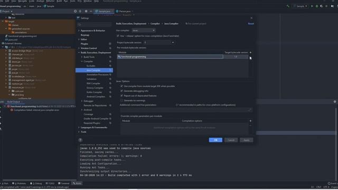
Task: Add a module bytecode version entry
Action: coord(250,52)
